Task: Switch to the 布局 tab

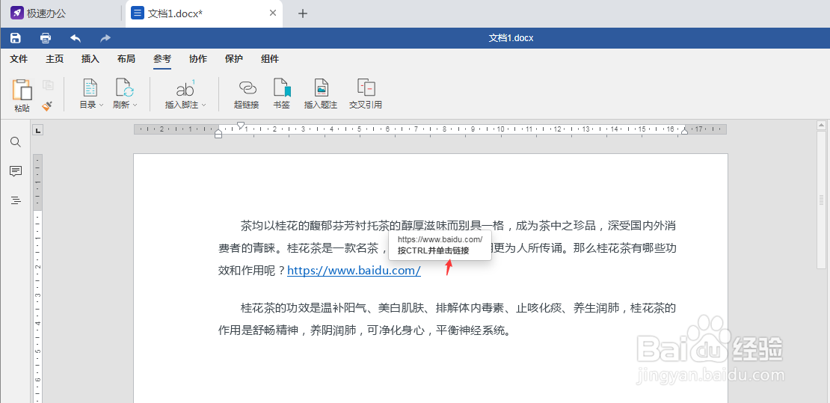Action: tap(126, 59)
